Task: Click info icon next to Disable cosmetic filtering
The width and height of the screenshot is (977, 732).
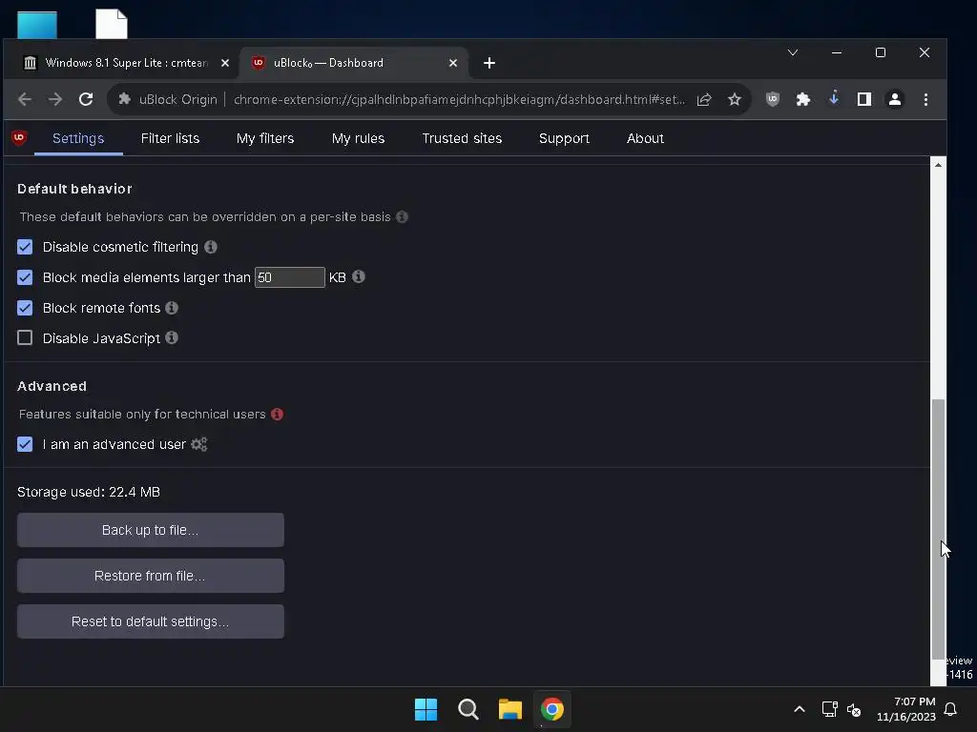Action: point(211,247)
